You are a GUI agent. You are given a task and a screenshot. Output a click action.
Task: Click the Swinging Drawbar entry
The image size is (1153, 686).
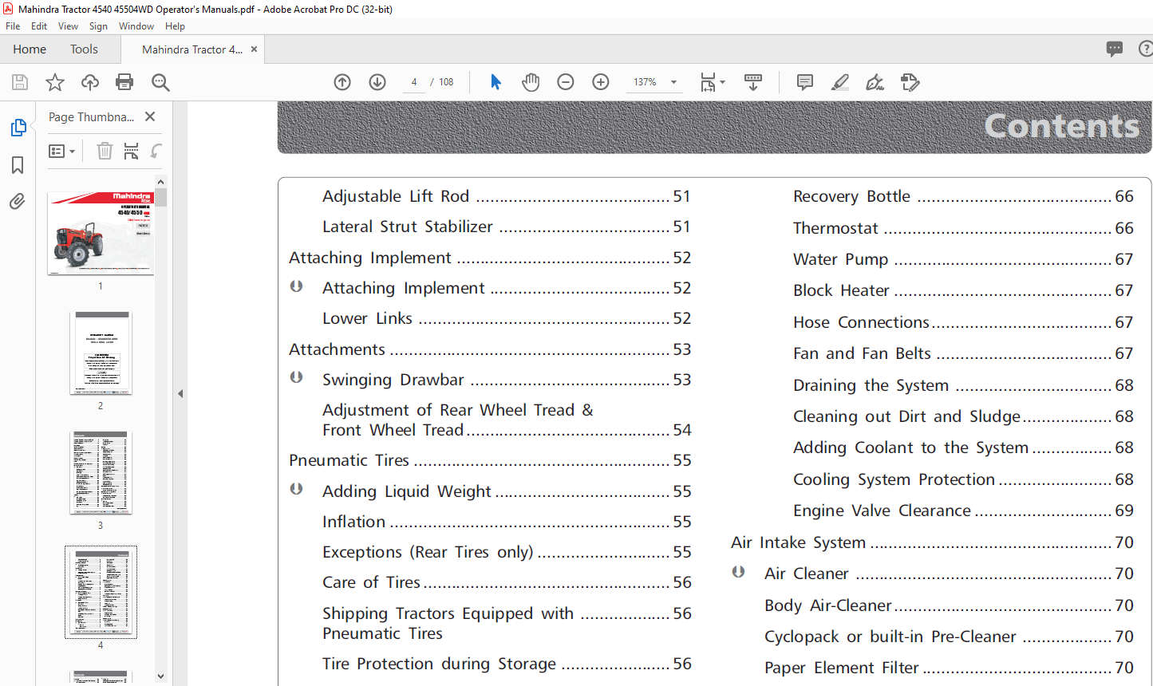(x=507, y=380)
